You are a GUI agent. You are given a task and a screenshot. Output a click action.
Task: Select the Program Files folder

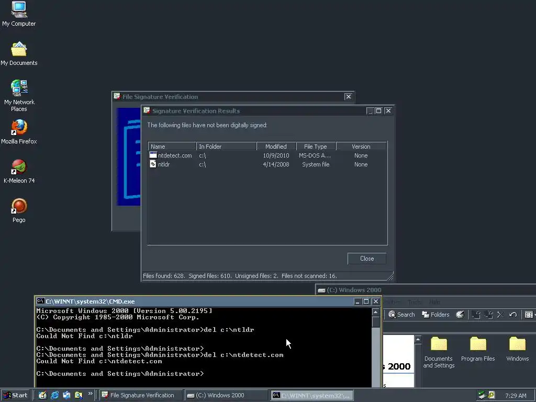(478, 349)
